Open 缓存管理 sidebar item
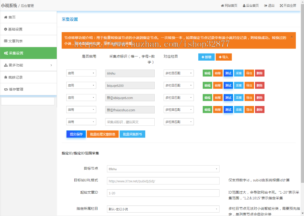The image size is (304, 216). (28, 89)
